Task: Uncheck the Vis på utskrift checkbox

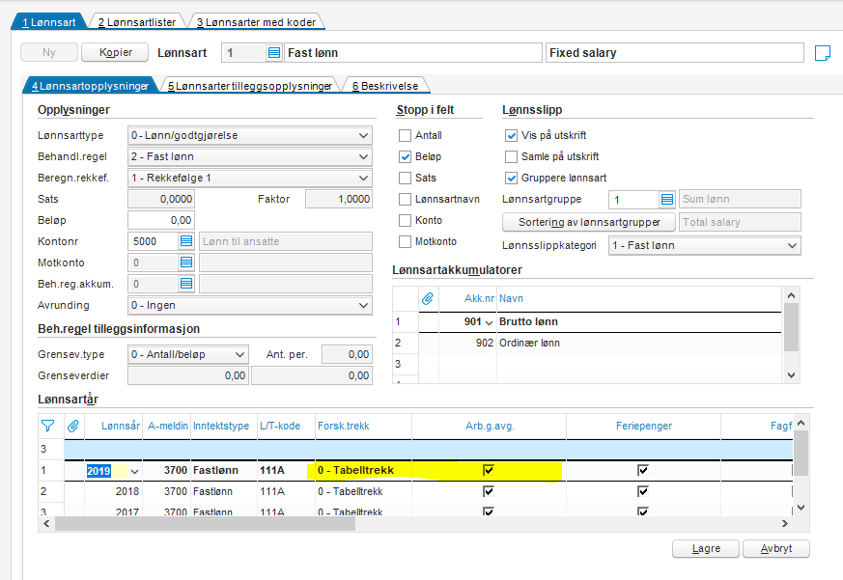Action: [x=512, y=136]
